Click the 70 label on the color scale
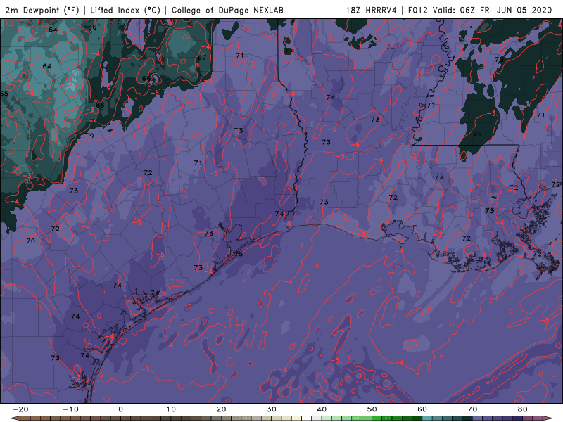Viewport: 563px width, 422px height. click(472, 409)
